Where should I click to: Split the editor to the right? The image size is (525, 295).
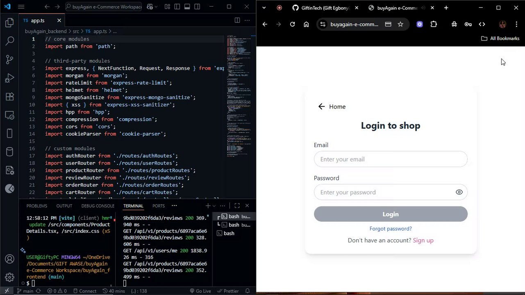[x=237, y=20]
